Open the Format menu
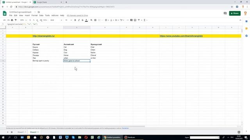The height and width of the screenshot is (140, 250). [x=34, y=16]
